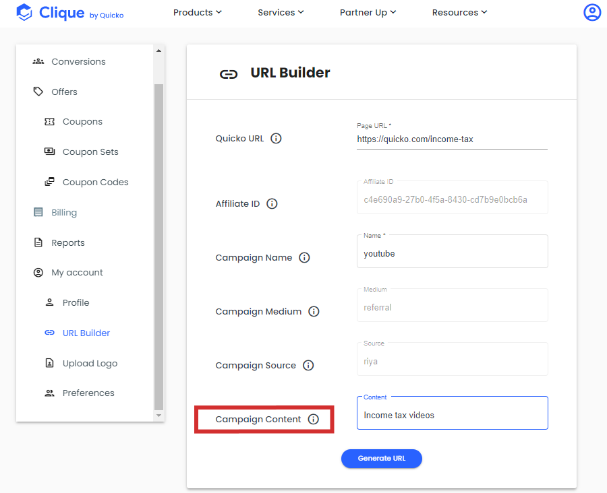The height and width of the screenshot is (493, 607).
Task: Click the Campaign Name input field
Action: pyautogui.click(x=452, y=251)
